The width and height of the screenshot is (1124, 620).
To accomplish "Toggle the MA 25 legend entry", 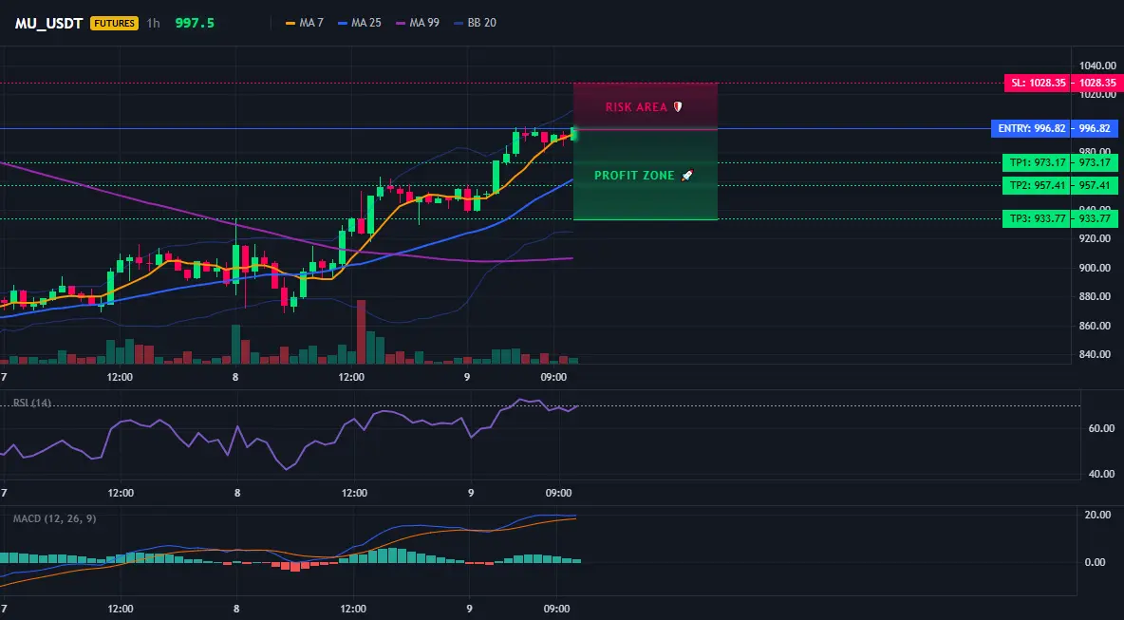I will (359, 23).
